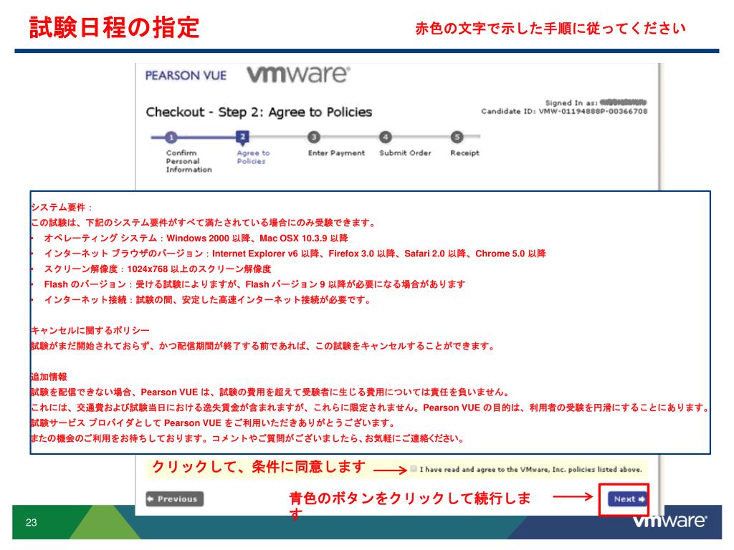Click the システム要件 heading text
This screenshot has width=734, height=550.
pos(62,208)
